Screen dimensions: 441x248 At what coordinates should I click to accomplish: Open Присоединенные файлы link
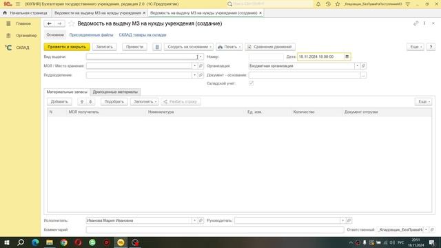[91, 35]
